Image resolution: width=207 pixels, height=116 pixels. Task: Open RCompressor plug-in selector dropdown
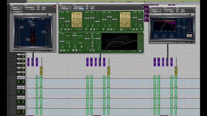pos(16,9)
